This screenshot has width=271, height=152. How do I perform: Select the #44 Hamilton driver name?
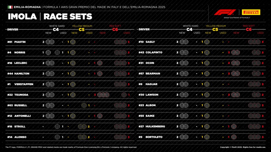point(22,74)
